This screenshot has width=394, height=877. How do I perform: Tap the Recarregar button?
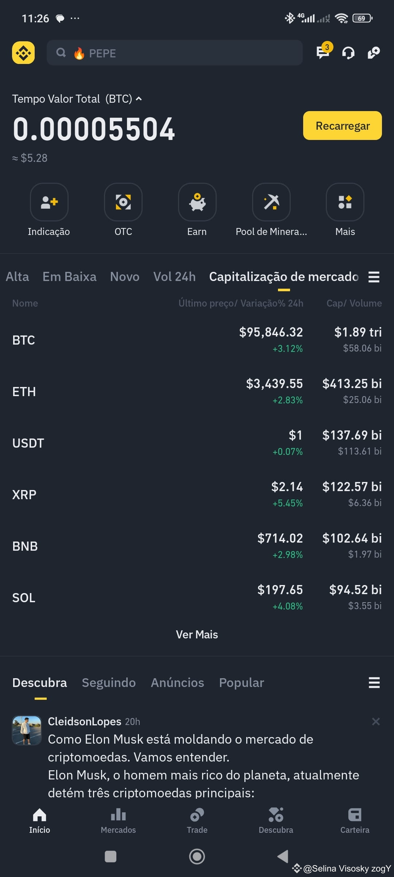343,125
